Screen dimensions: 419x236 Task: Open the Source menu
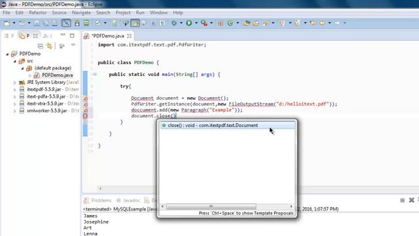(59, 12)
